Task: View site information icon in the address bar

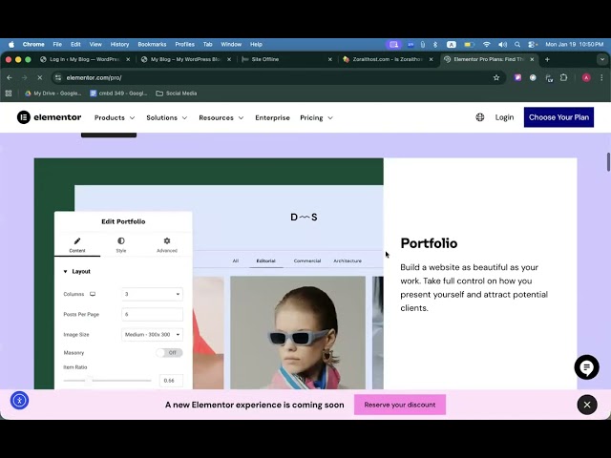Action: pos(58,78)
